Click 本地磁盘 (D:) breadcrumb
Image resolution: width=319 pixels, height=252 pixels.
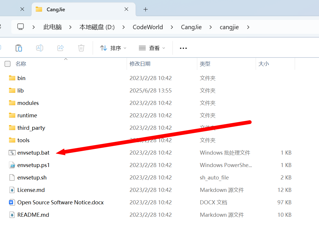tap(97, 27)
